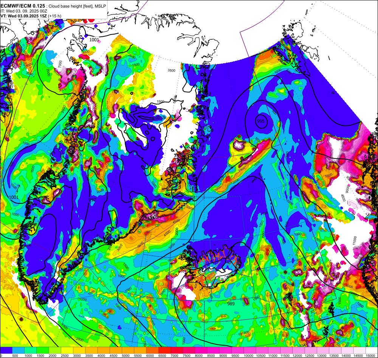Click the 989 pressure label south of Iceland
Screen dimensions: 378x358
click(x=231, y=304)
